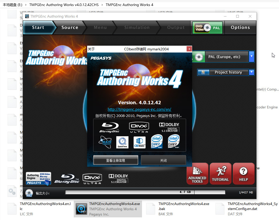This screenshot has height=220, width=279.
Task: Click TMPGEnc Authoring Works 4 breadcrumb folder
Action: (129, 5)
